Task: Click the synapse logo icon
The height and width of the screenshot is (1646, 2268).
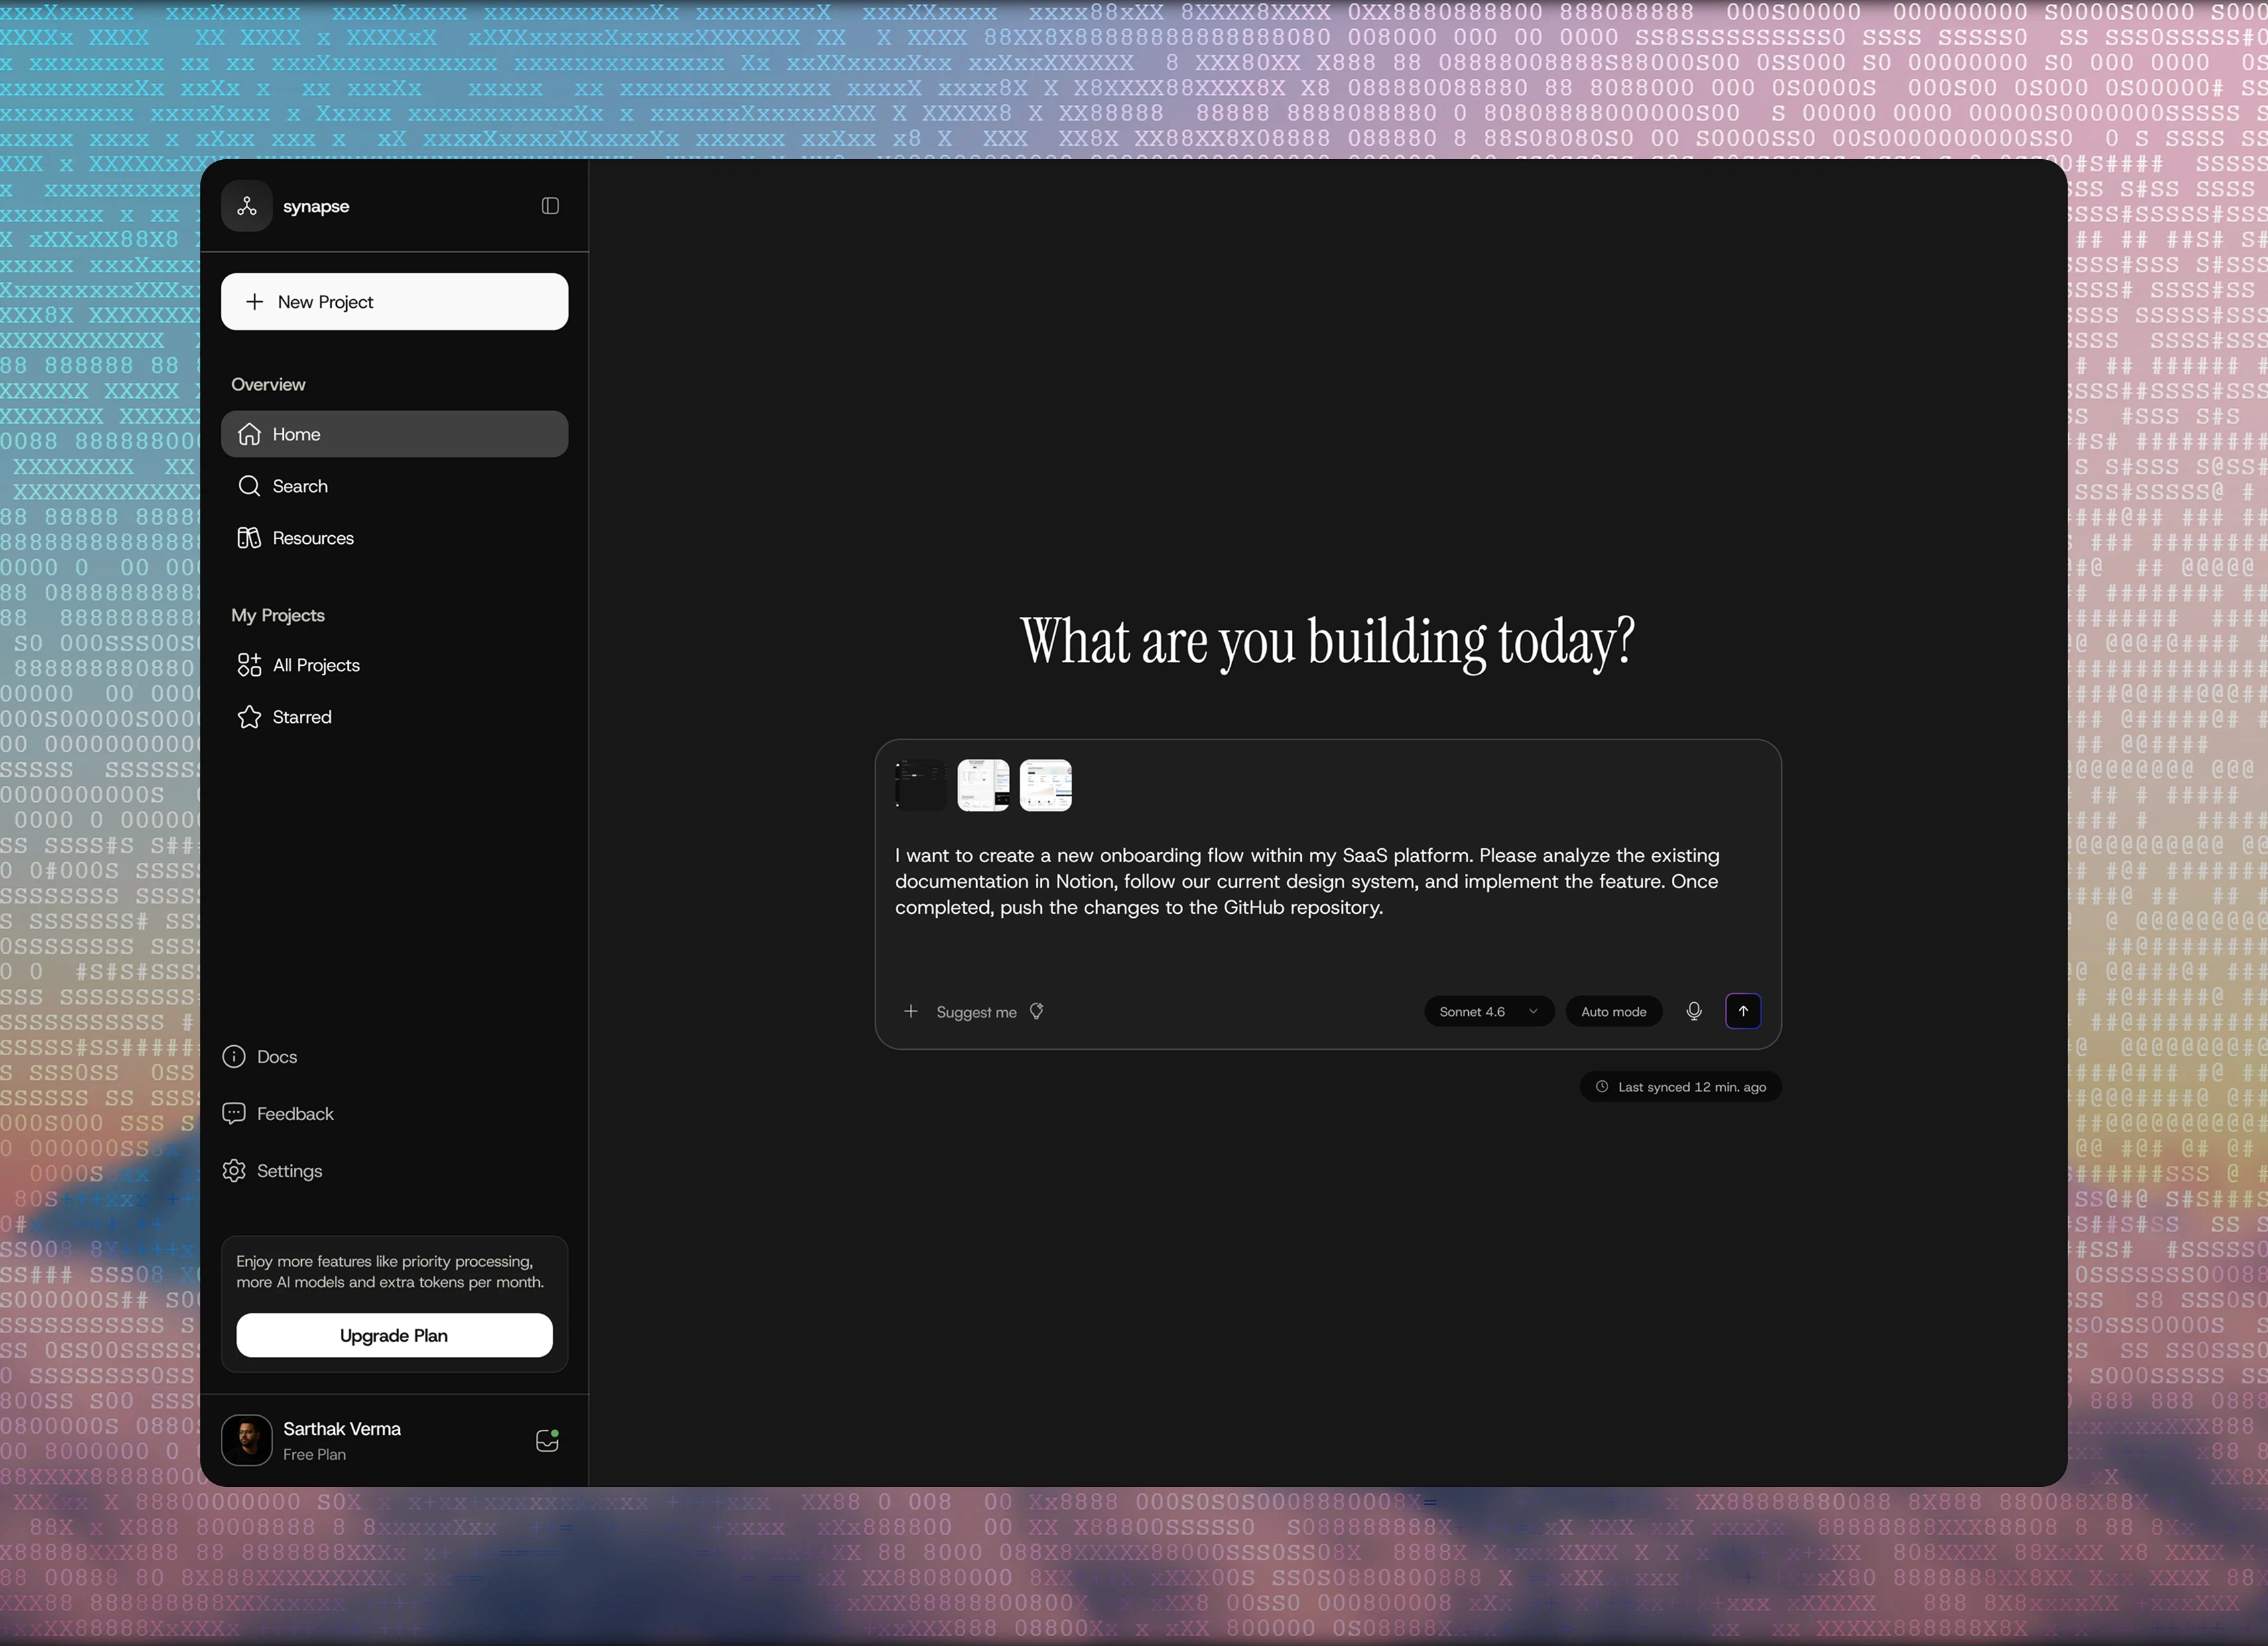Action: point(247,206)
